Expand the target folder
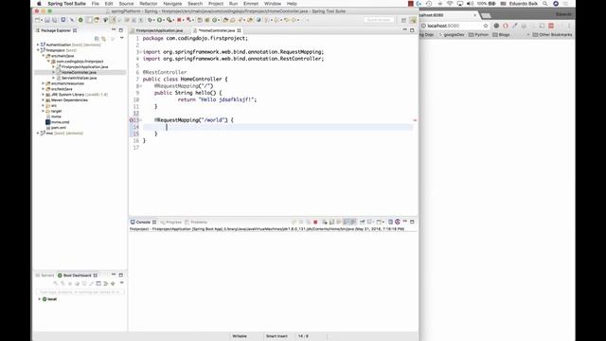Viewport: 606px width, 341px height. tap(44, 111)
